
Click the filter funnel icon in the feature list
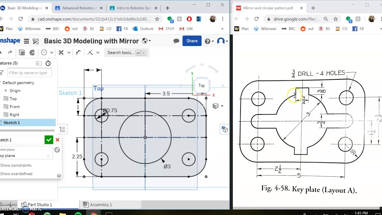point(1,73)
